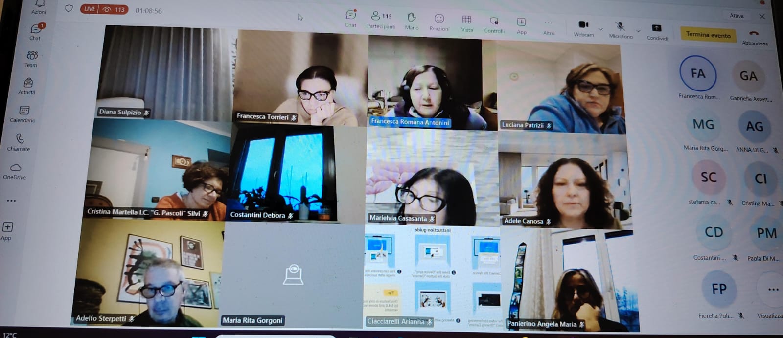Open Chiamate in left sidebar

20,142
